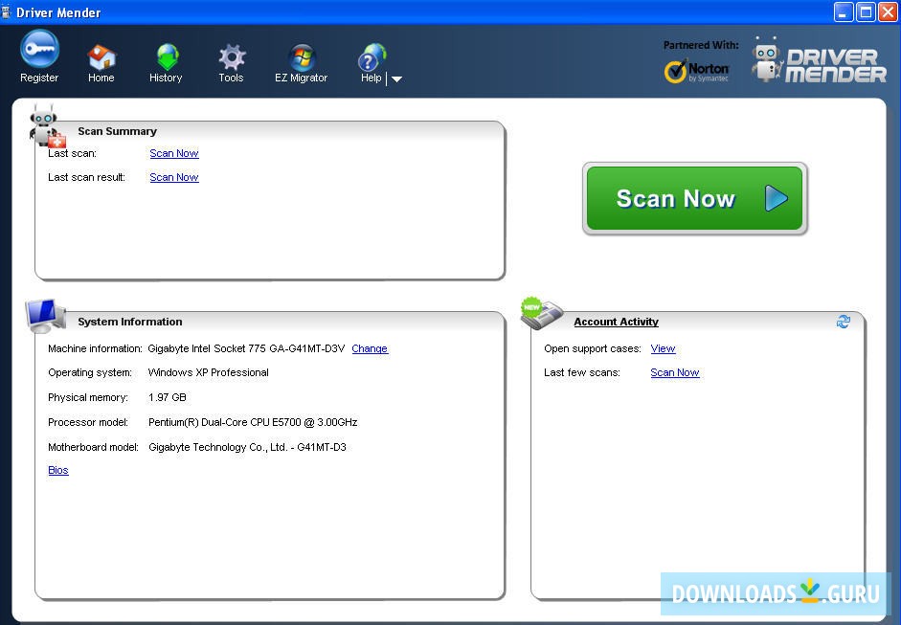Click Scan Now beside Last scan

173,153
